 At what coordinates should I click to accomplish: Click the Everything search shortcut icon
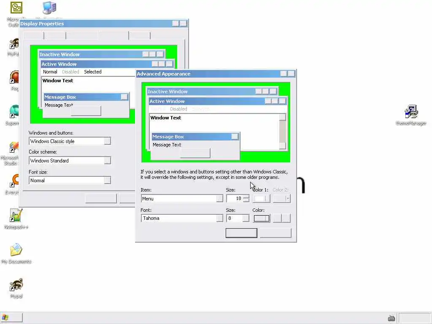[x=14, y=181]
